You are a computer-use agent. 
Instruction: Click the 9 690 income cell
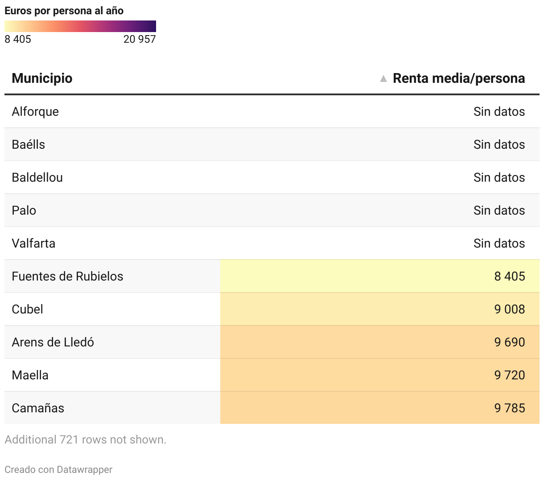(x=509, y=342)
